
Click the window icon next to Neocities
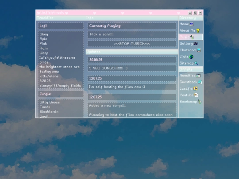(x=198, y=76)
